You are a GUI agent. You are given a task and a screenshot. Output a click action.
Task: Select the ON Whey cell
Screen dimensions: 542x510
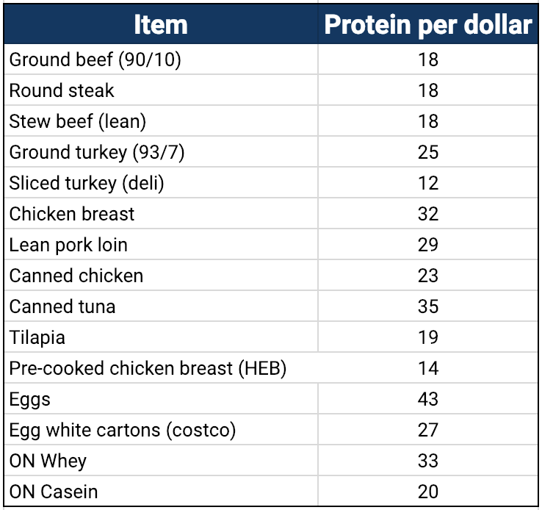(48, 461)
